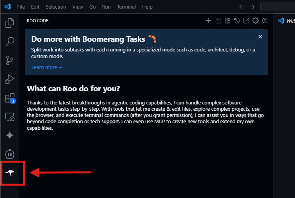The width and height of the screenshot is (295, 198).
Task: Open Roo Code in editor pop-out icon
Action: click(246, 21)
